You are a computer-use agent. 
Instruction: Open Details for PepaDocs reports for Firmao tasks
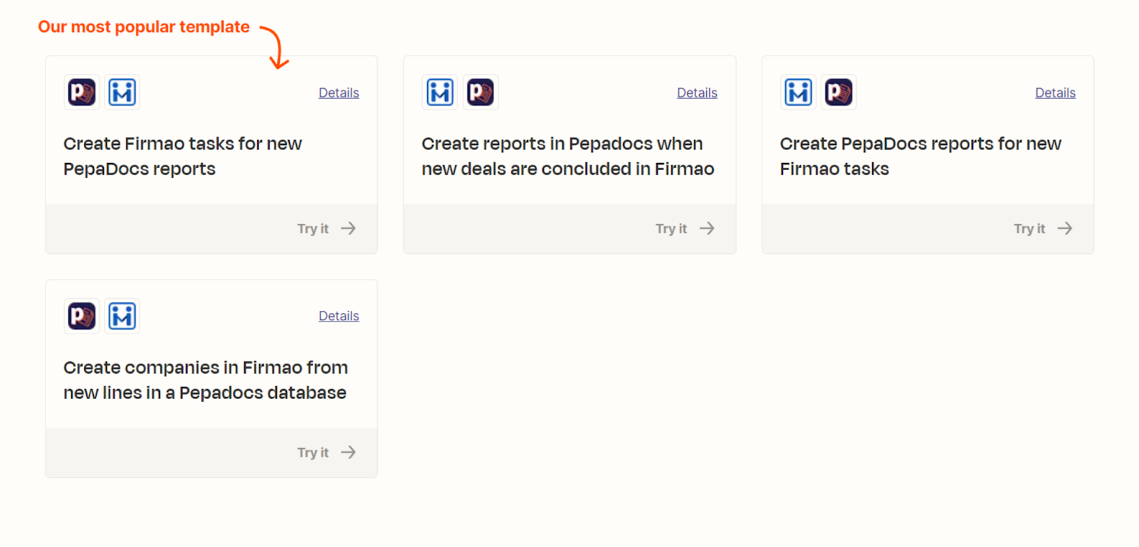1055,93
